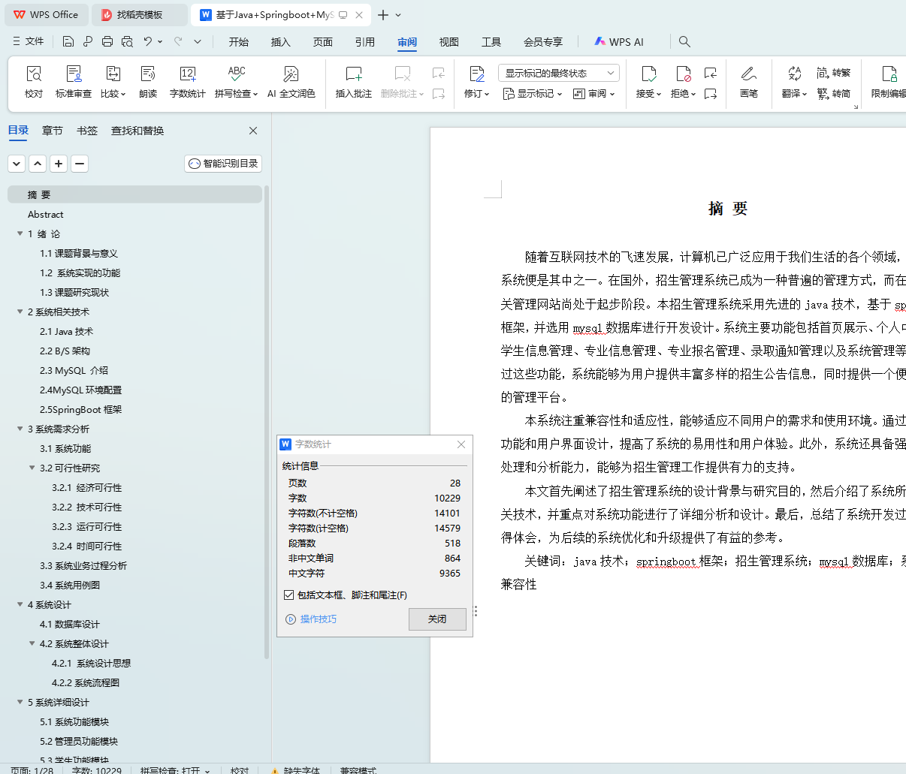
Task: Switch to the 开始 ribbon tab
Action: point(239,42)
